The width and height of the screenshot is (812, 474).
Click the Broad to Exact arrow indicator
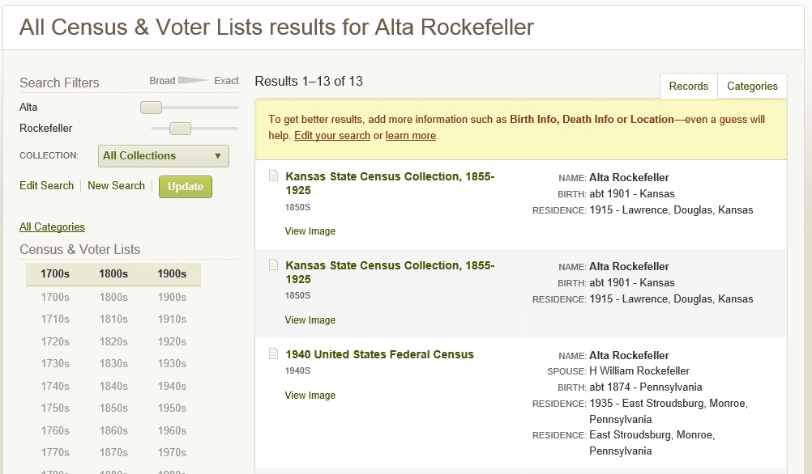coord(193,80)
